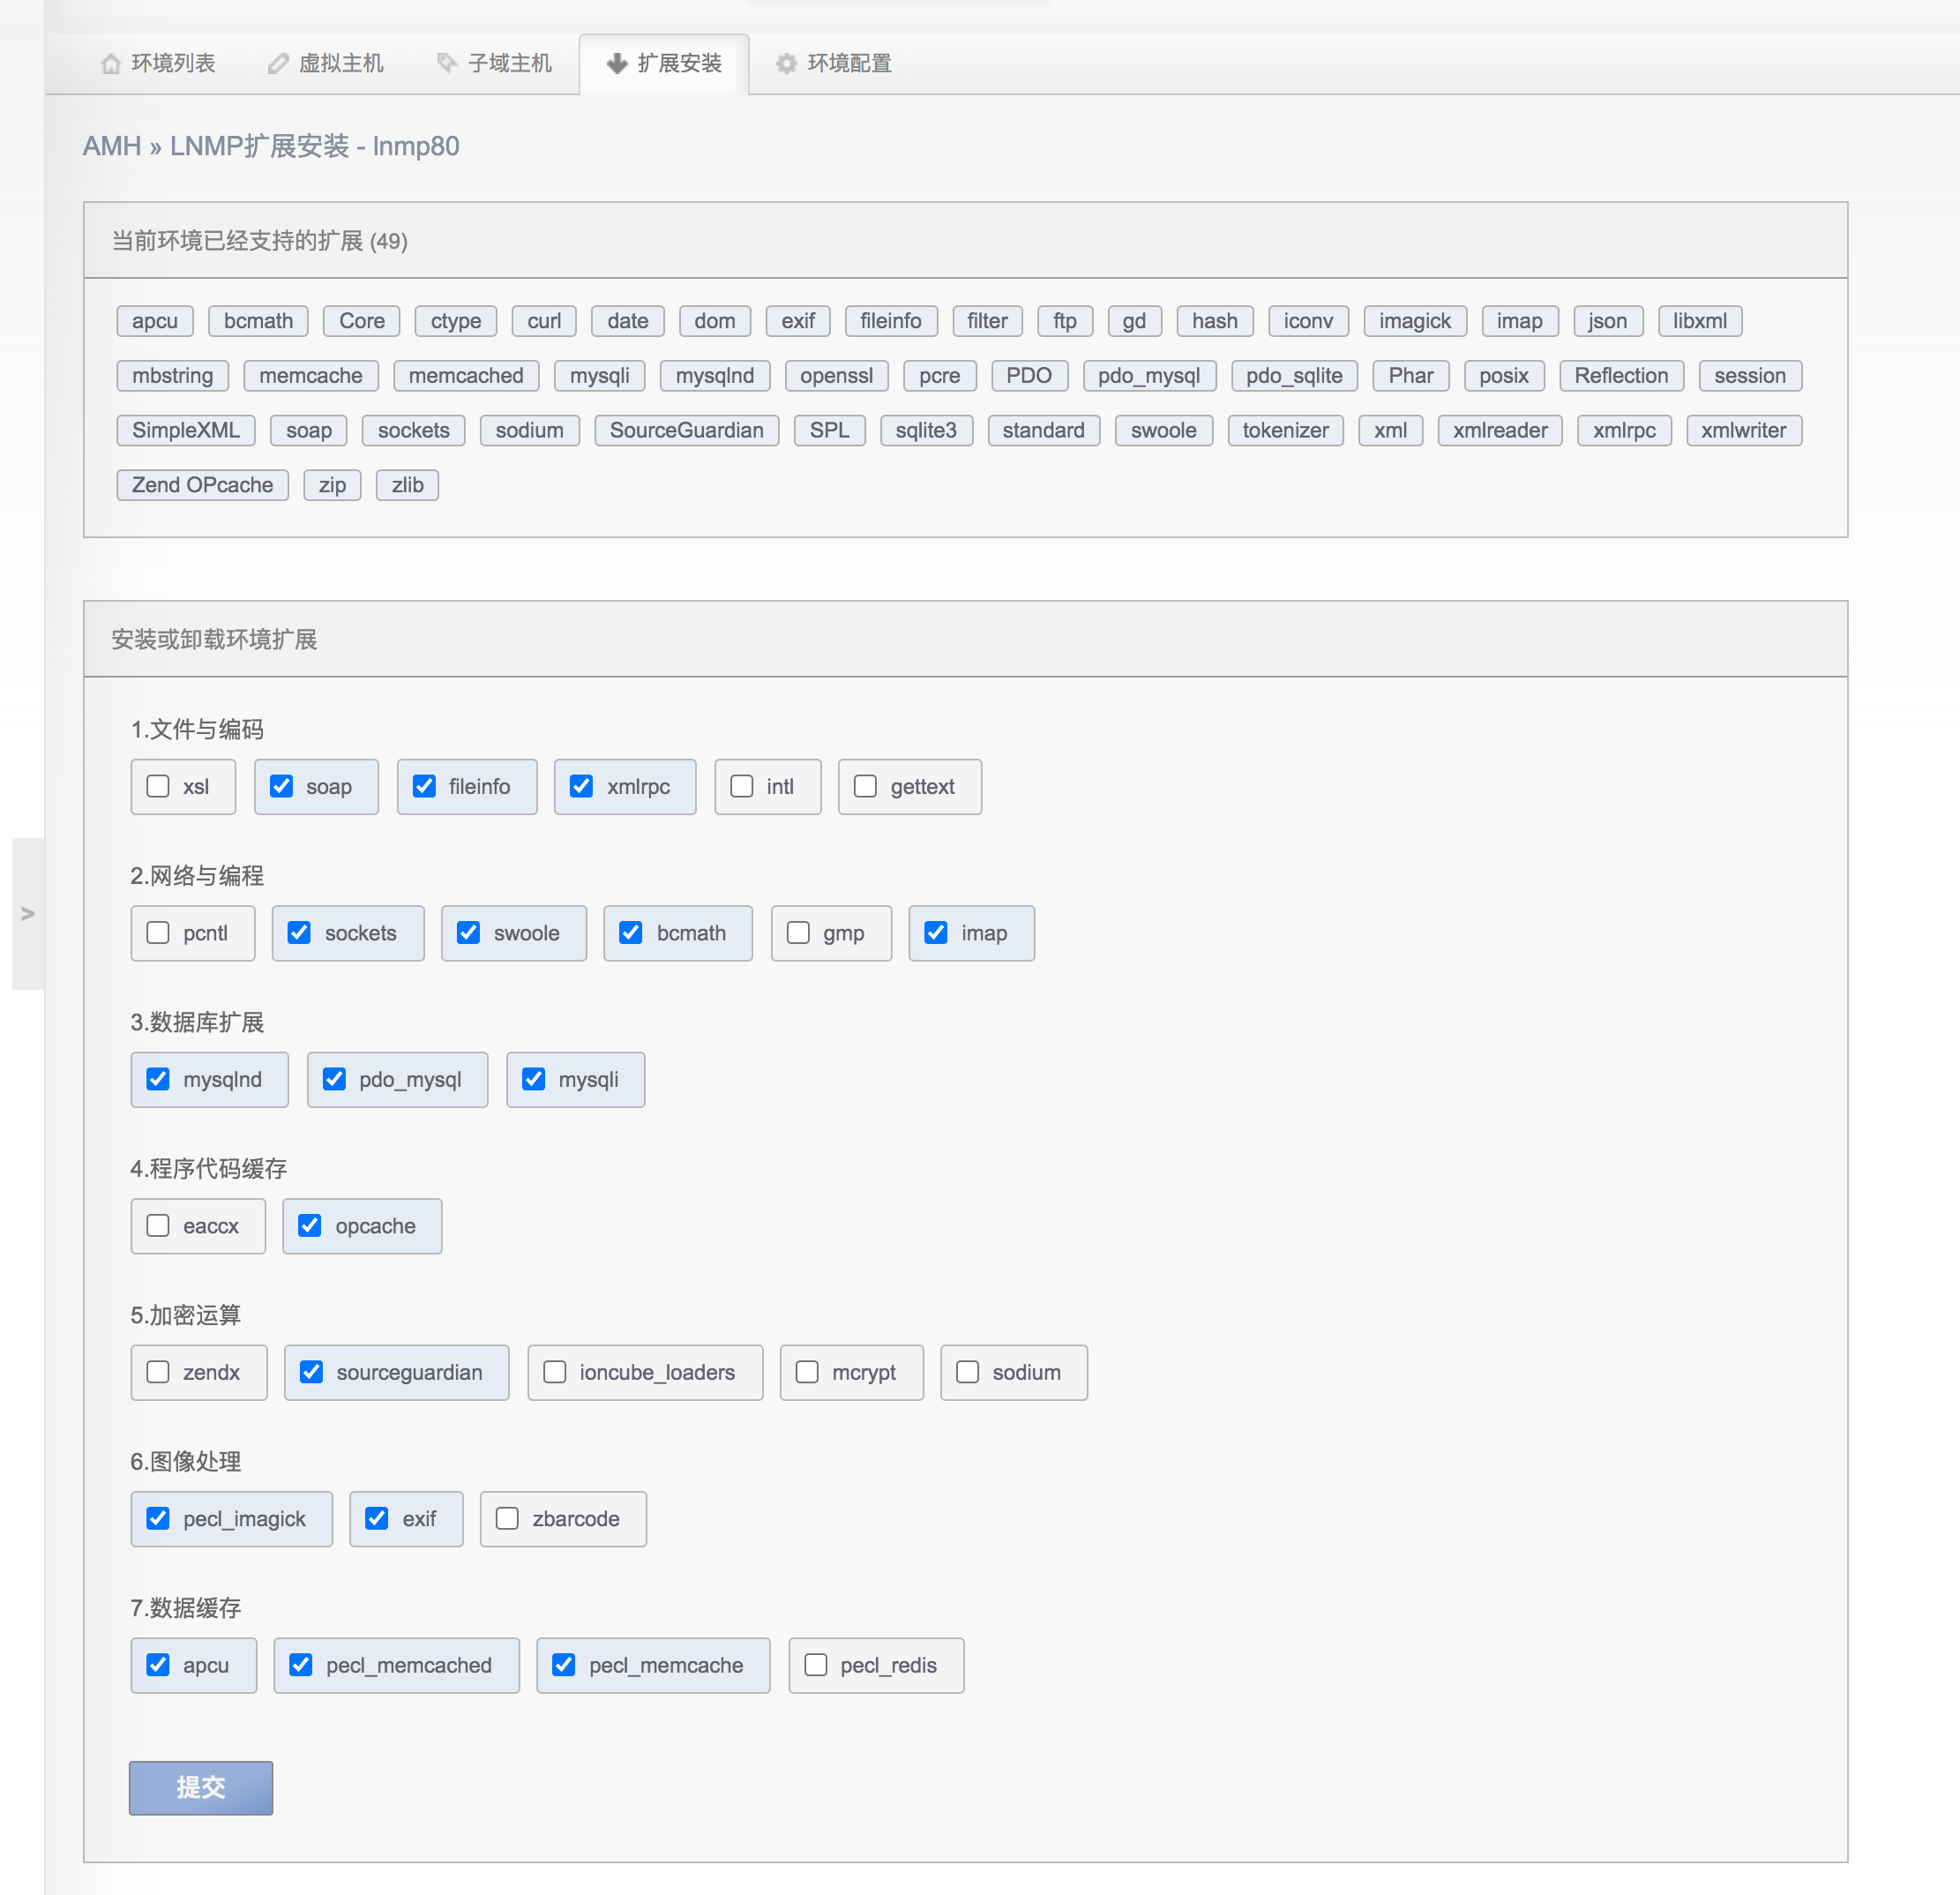Open the 环境配置 tab
This screenshot has width=1960, height=1895.
(848, 64)
